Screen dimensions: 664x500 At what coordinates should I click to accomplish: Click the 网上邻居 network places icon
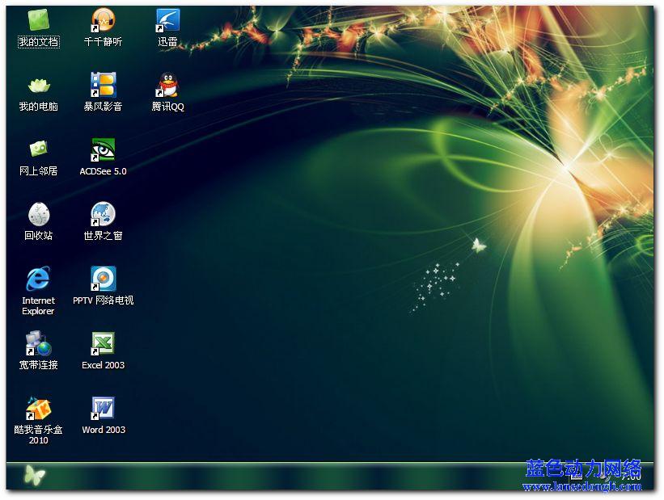click(38, 149)
